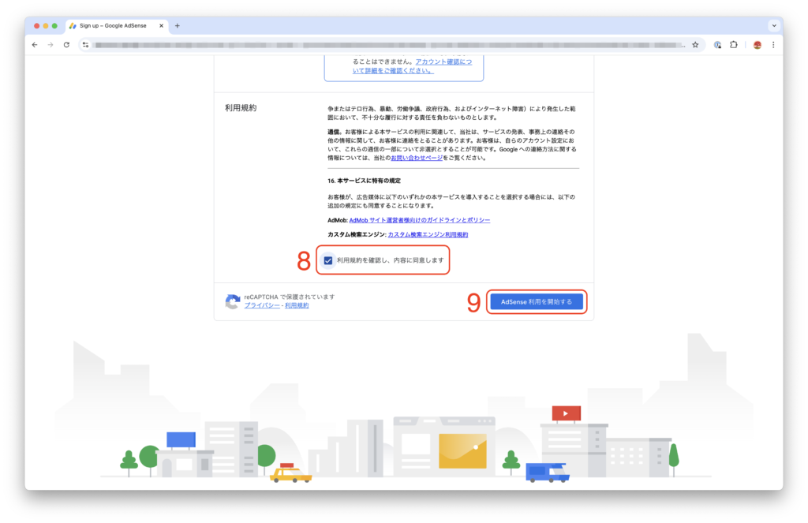Click the reCAPTCHA logo icon

(233, 301)
